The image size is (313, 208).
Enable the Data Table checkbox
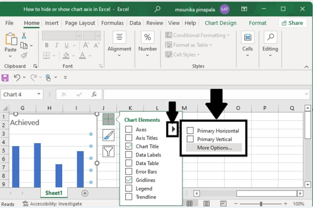point(129,163)
